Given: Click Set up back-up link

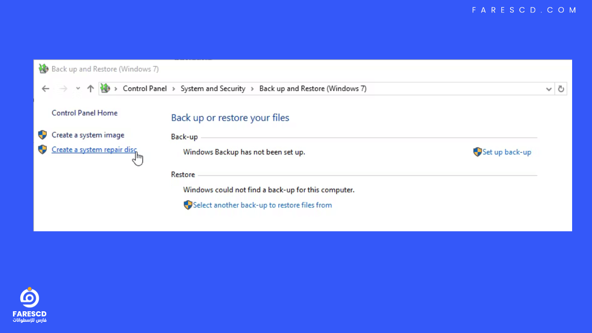Looking at the screenshot, I should coord(507,152).
